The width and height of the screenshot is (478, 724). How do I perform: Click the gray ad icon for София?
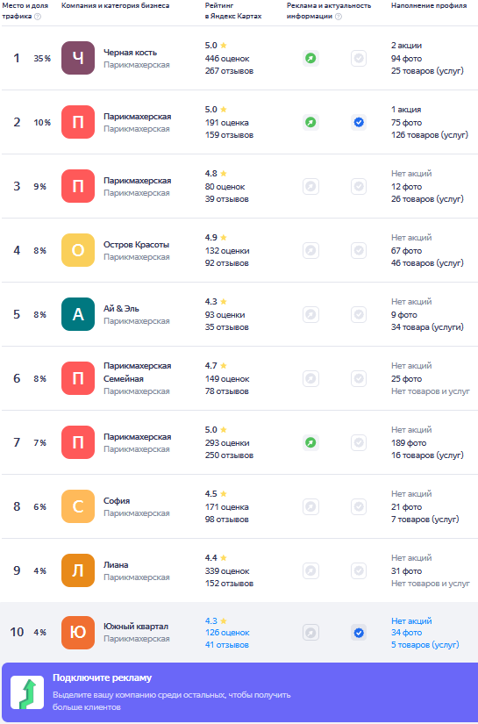point(311,507)
